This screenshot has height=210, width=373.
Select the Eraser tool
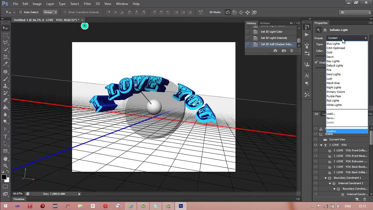point(6,100)
